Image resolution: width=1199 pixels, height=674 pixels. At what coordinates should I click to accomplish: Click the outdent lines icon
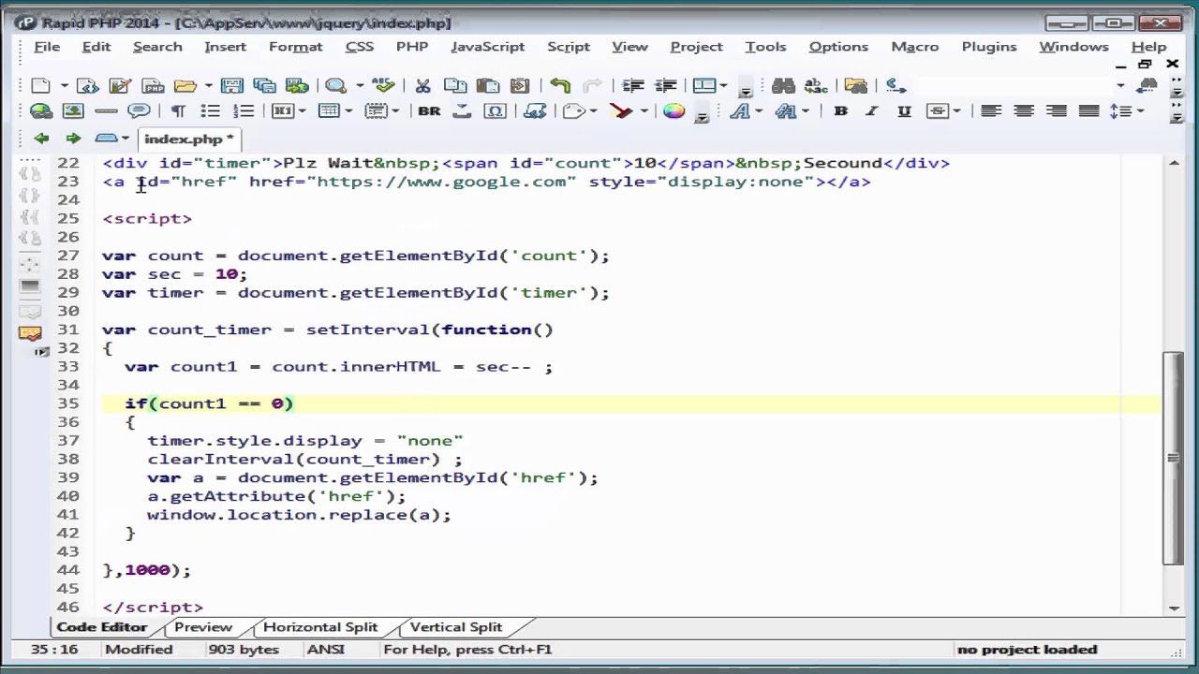point(665,86)
